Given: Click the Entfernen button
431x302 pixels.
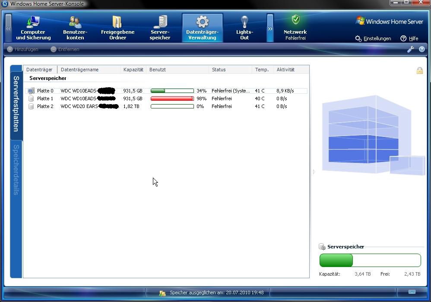Looking at the screenshot, I should coord(65,49).
